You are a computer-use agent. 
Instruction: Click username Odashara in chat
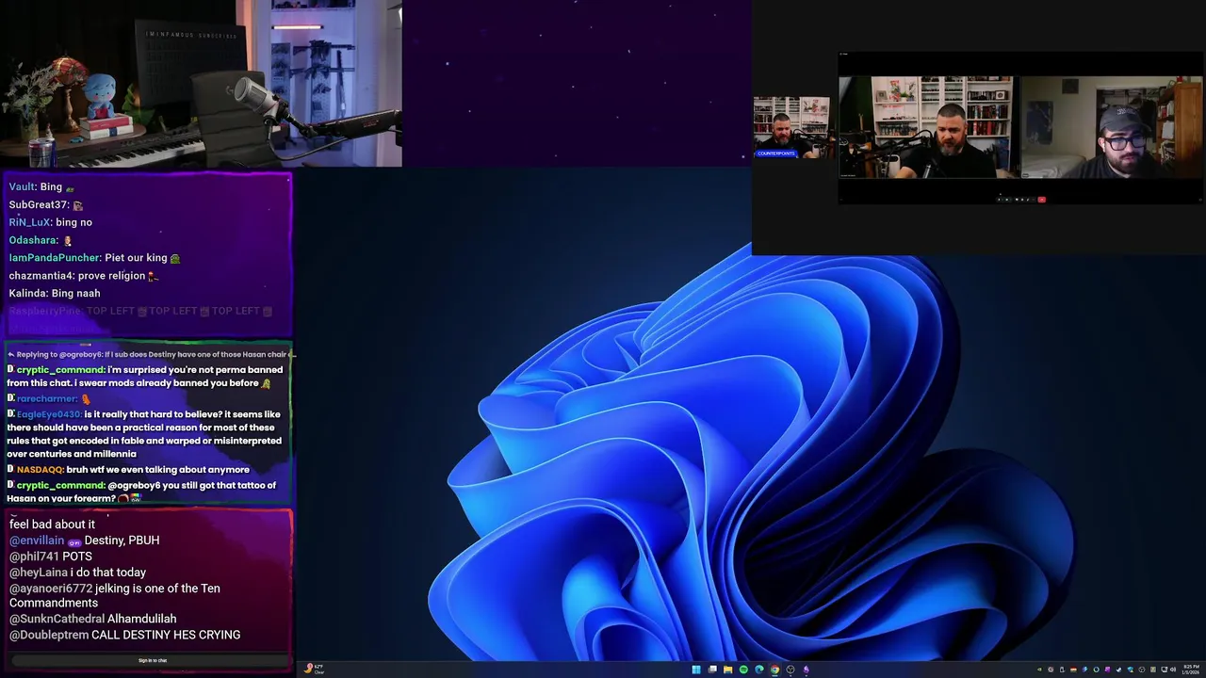(33, 240)
